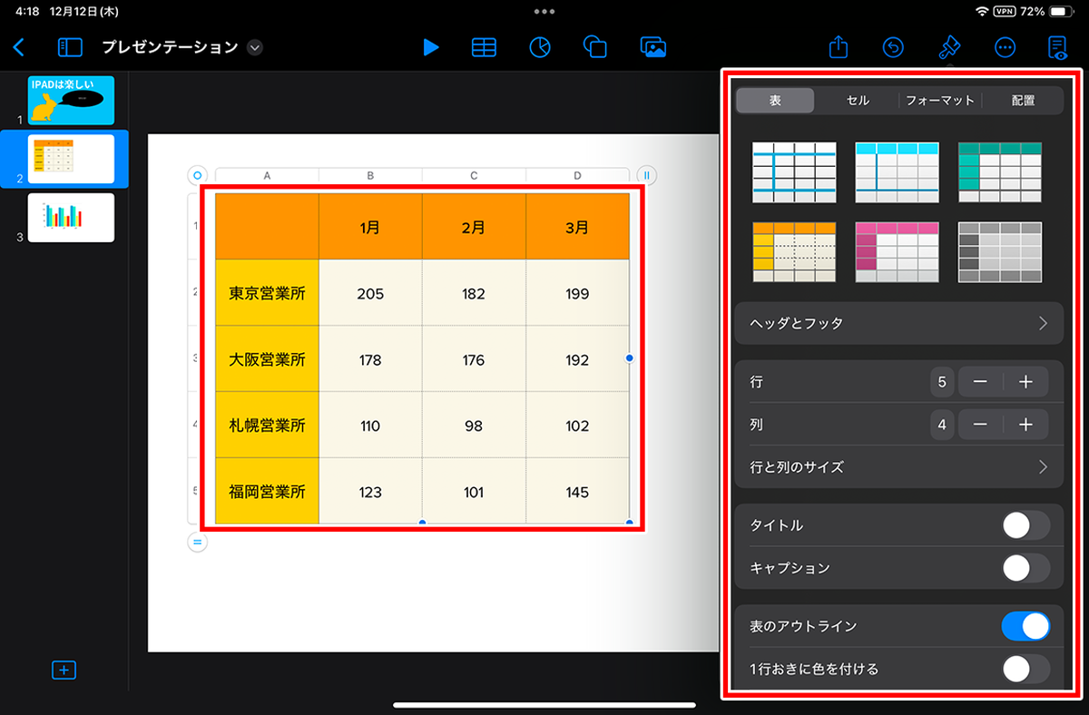Increase row count with plus button
This screenshot has height=715, width=1089.
click(1025, 383)
